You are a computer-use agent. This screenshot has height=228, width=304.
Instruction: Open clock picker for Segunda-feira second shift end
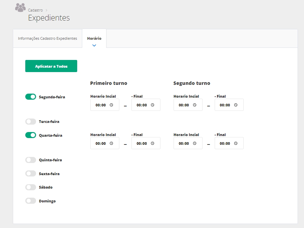point(236,105)
